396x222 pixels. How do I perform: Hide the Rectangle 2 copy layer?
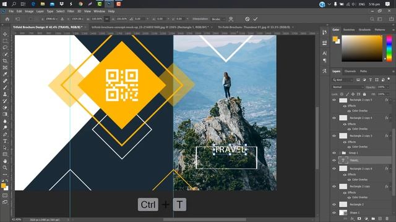tap(334, 186)
